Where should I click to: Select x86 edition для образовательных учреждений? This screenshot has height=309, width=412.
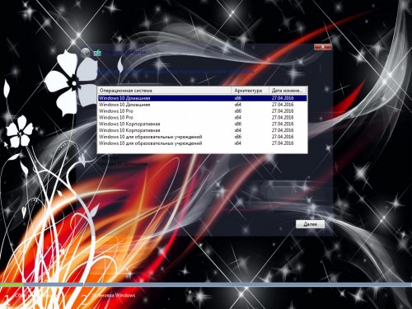pos(202,137)
